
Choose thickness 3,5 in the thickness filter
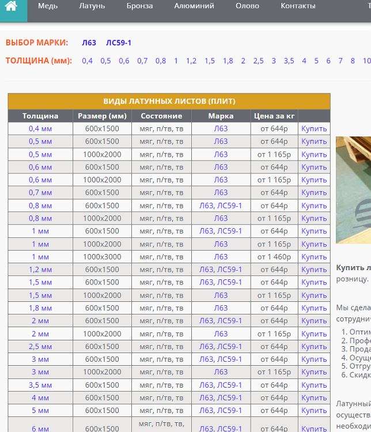(x=289, y=60)
